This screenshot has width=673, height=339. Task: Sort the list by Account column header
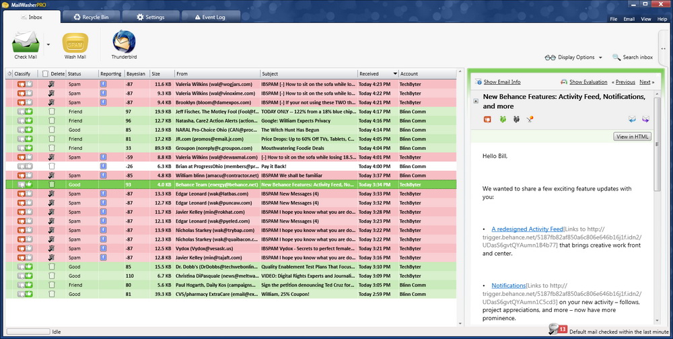pos(427,74)
